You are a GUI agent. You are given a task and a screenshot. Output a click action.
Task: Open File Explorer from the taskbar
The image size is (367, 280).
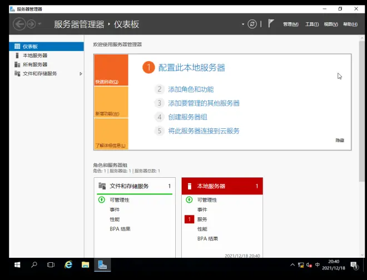point(86,265)
